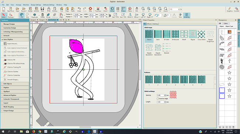The height and width of the screenshot is (134, 240).
Task: Collapse the Auto-Digitize section
Action: [15, 39]
